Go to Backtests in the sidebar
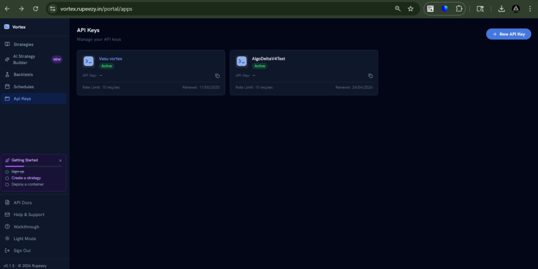The width and height of the screenshot is (538, 269). (x=23, y=75)
